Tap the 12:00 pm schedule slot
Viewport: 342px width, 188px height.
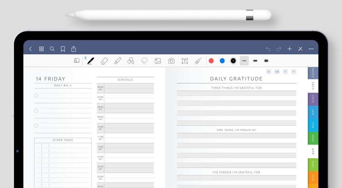tap(126, 148)
